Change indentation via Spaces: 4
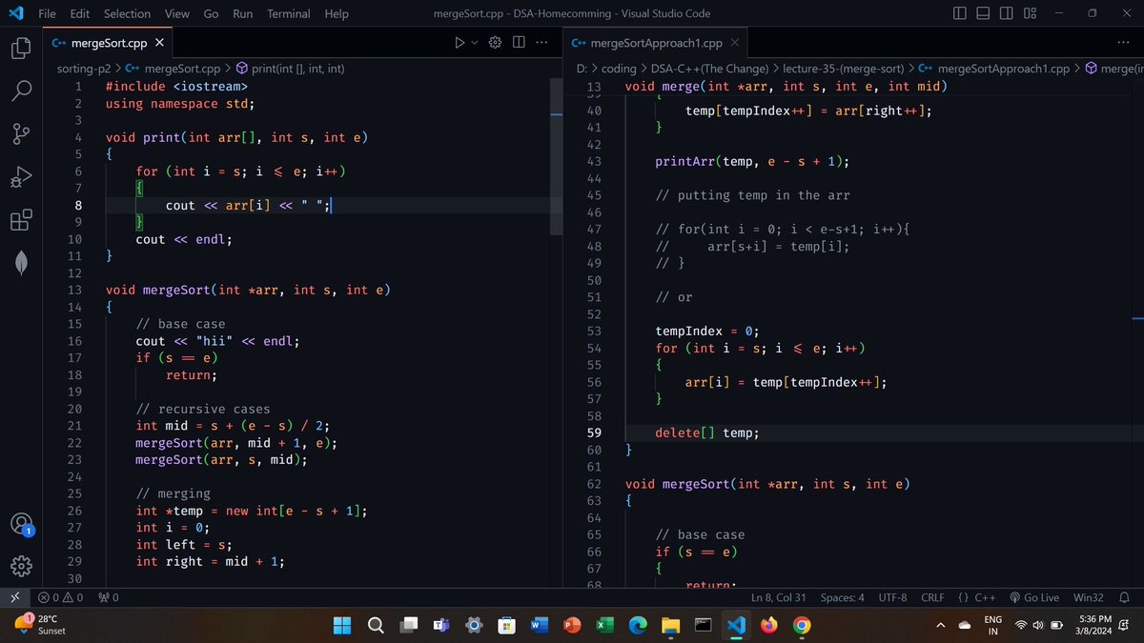This screenshot has height=643, width=1144. [843, 597]
